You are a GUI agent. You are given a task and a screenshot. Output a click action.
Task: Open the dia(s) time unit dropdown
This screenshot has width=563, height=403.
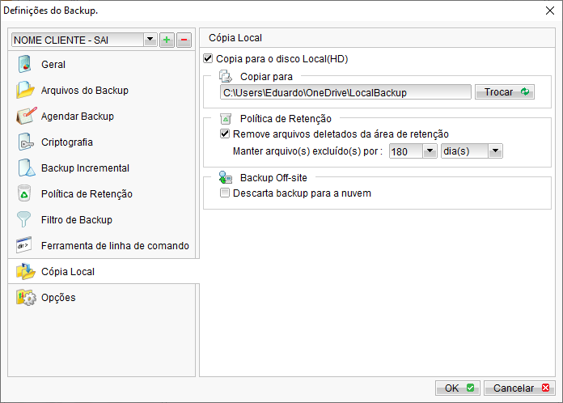click(495, 151)
